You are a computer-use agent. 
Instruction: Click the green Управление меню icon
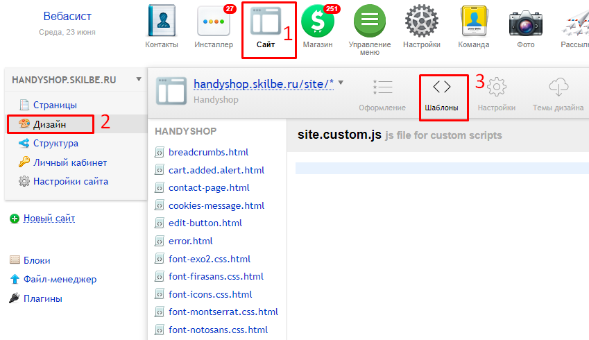tap(370, 22)
